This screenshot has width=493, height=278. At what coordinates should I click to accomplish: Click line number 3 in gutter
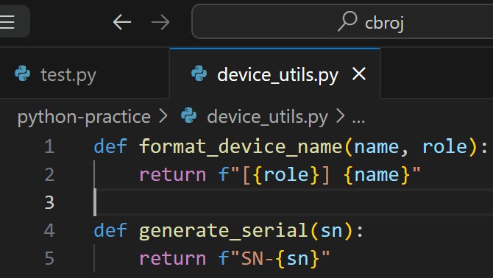[x=49, y=202]
